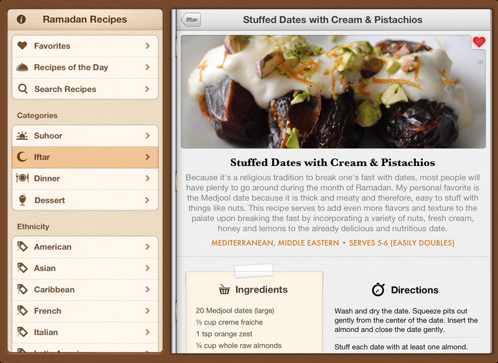Click the crescent moon icon beside Iftar
498x363 pixels.
pos(22,157)
